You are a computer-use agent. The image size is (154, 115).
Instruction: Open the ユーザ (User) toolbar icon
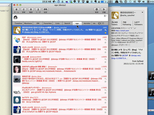point(38,10)
